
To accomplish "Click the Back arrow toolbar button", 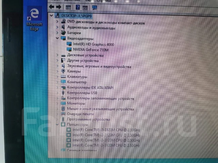I will [51, 7].
